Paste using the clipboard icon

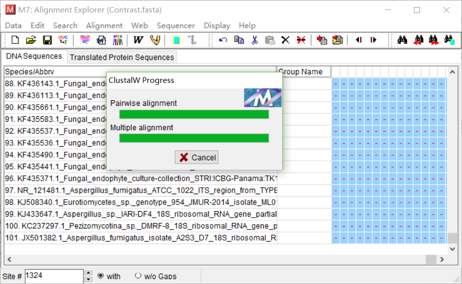point(270,39)
